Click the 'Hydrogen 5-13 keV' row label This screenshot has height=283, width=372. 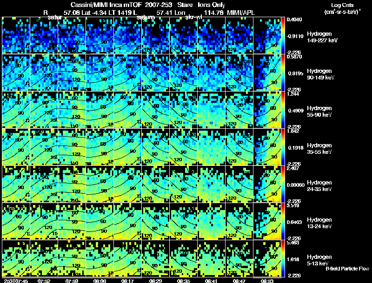(319, 260)
